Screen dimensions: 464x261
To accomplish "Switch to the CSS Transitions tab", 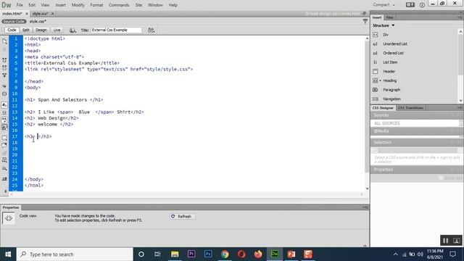I will coord(410,108).
